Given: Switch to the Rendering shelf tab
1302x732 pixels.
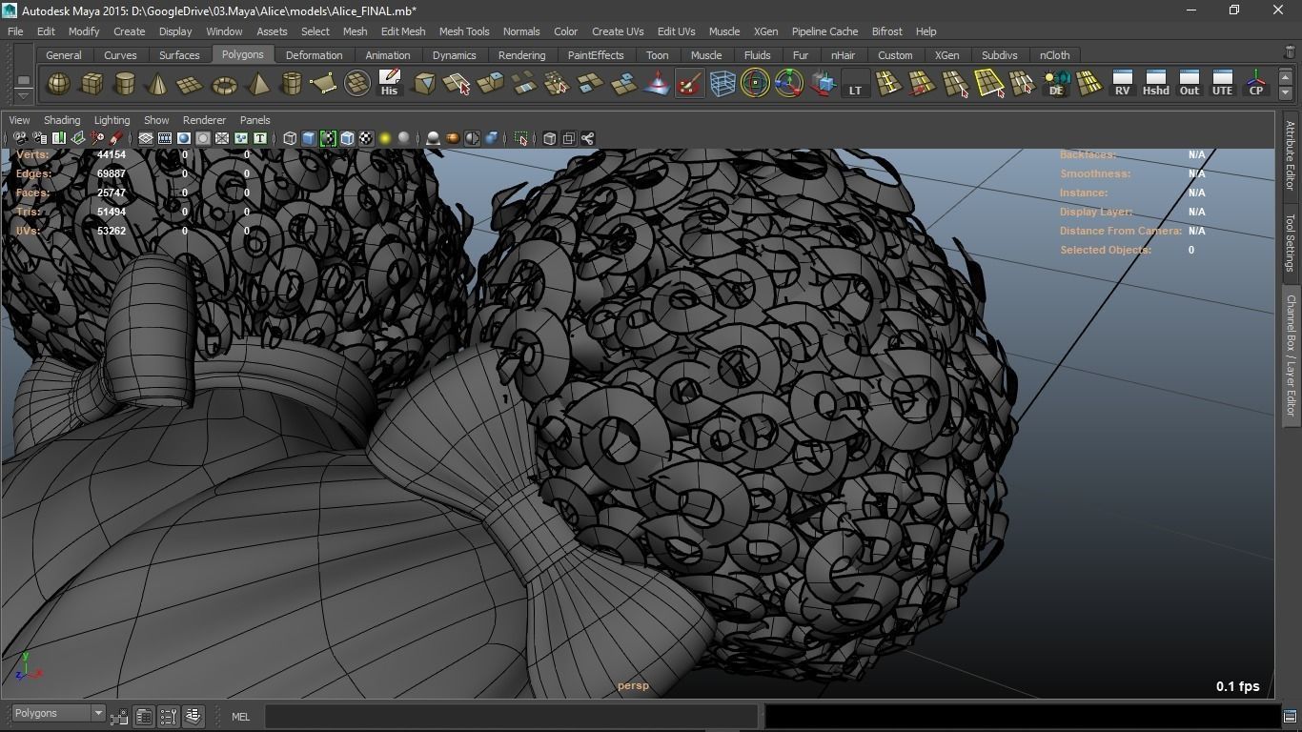Looking at the screenshot, I should [x=522, y=55].
